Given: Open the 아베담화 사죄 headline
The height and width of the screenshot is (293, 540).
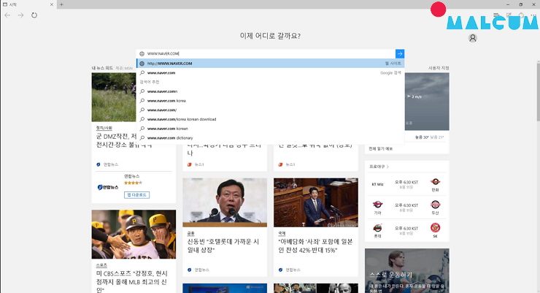Looking at the screenshot, I should click(x=315, y=246).
